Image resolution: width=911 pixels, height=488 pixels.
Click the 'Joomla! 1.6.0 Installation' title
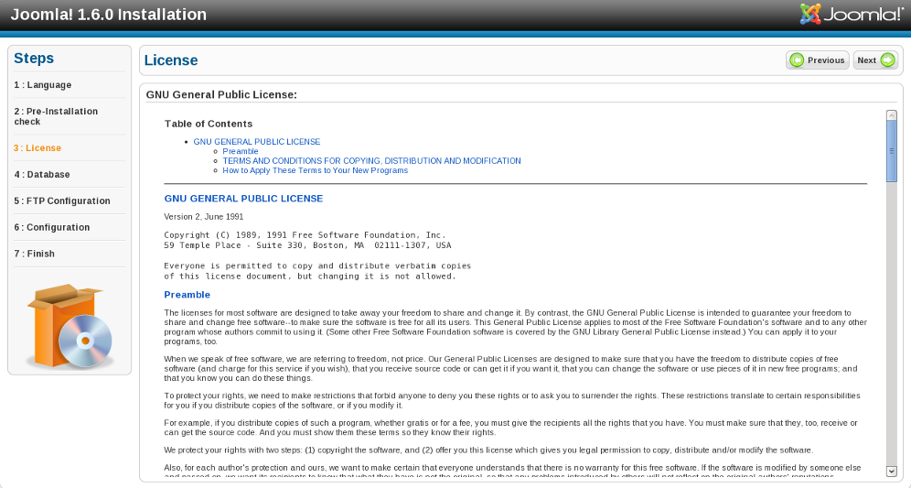[109, 15]
